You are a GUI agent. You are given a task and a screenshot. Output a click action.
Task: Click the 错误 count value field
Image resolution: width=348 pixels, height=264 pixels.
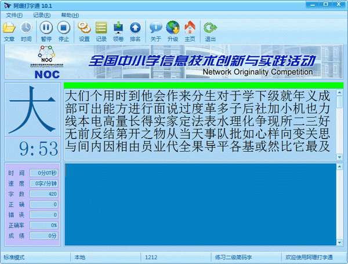tap(44, 215)
